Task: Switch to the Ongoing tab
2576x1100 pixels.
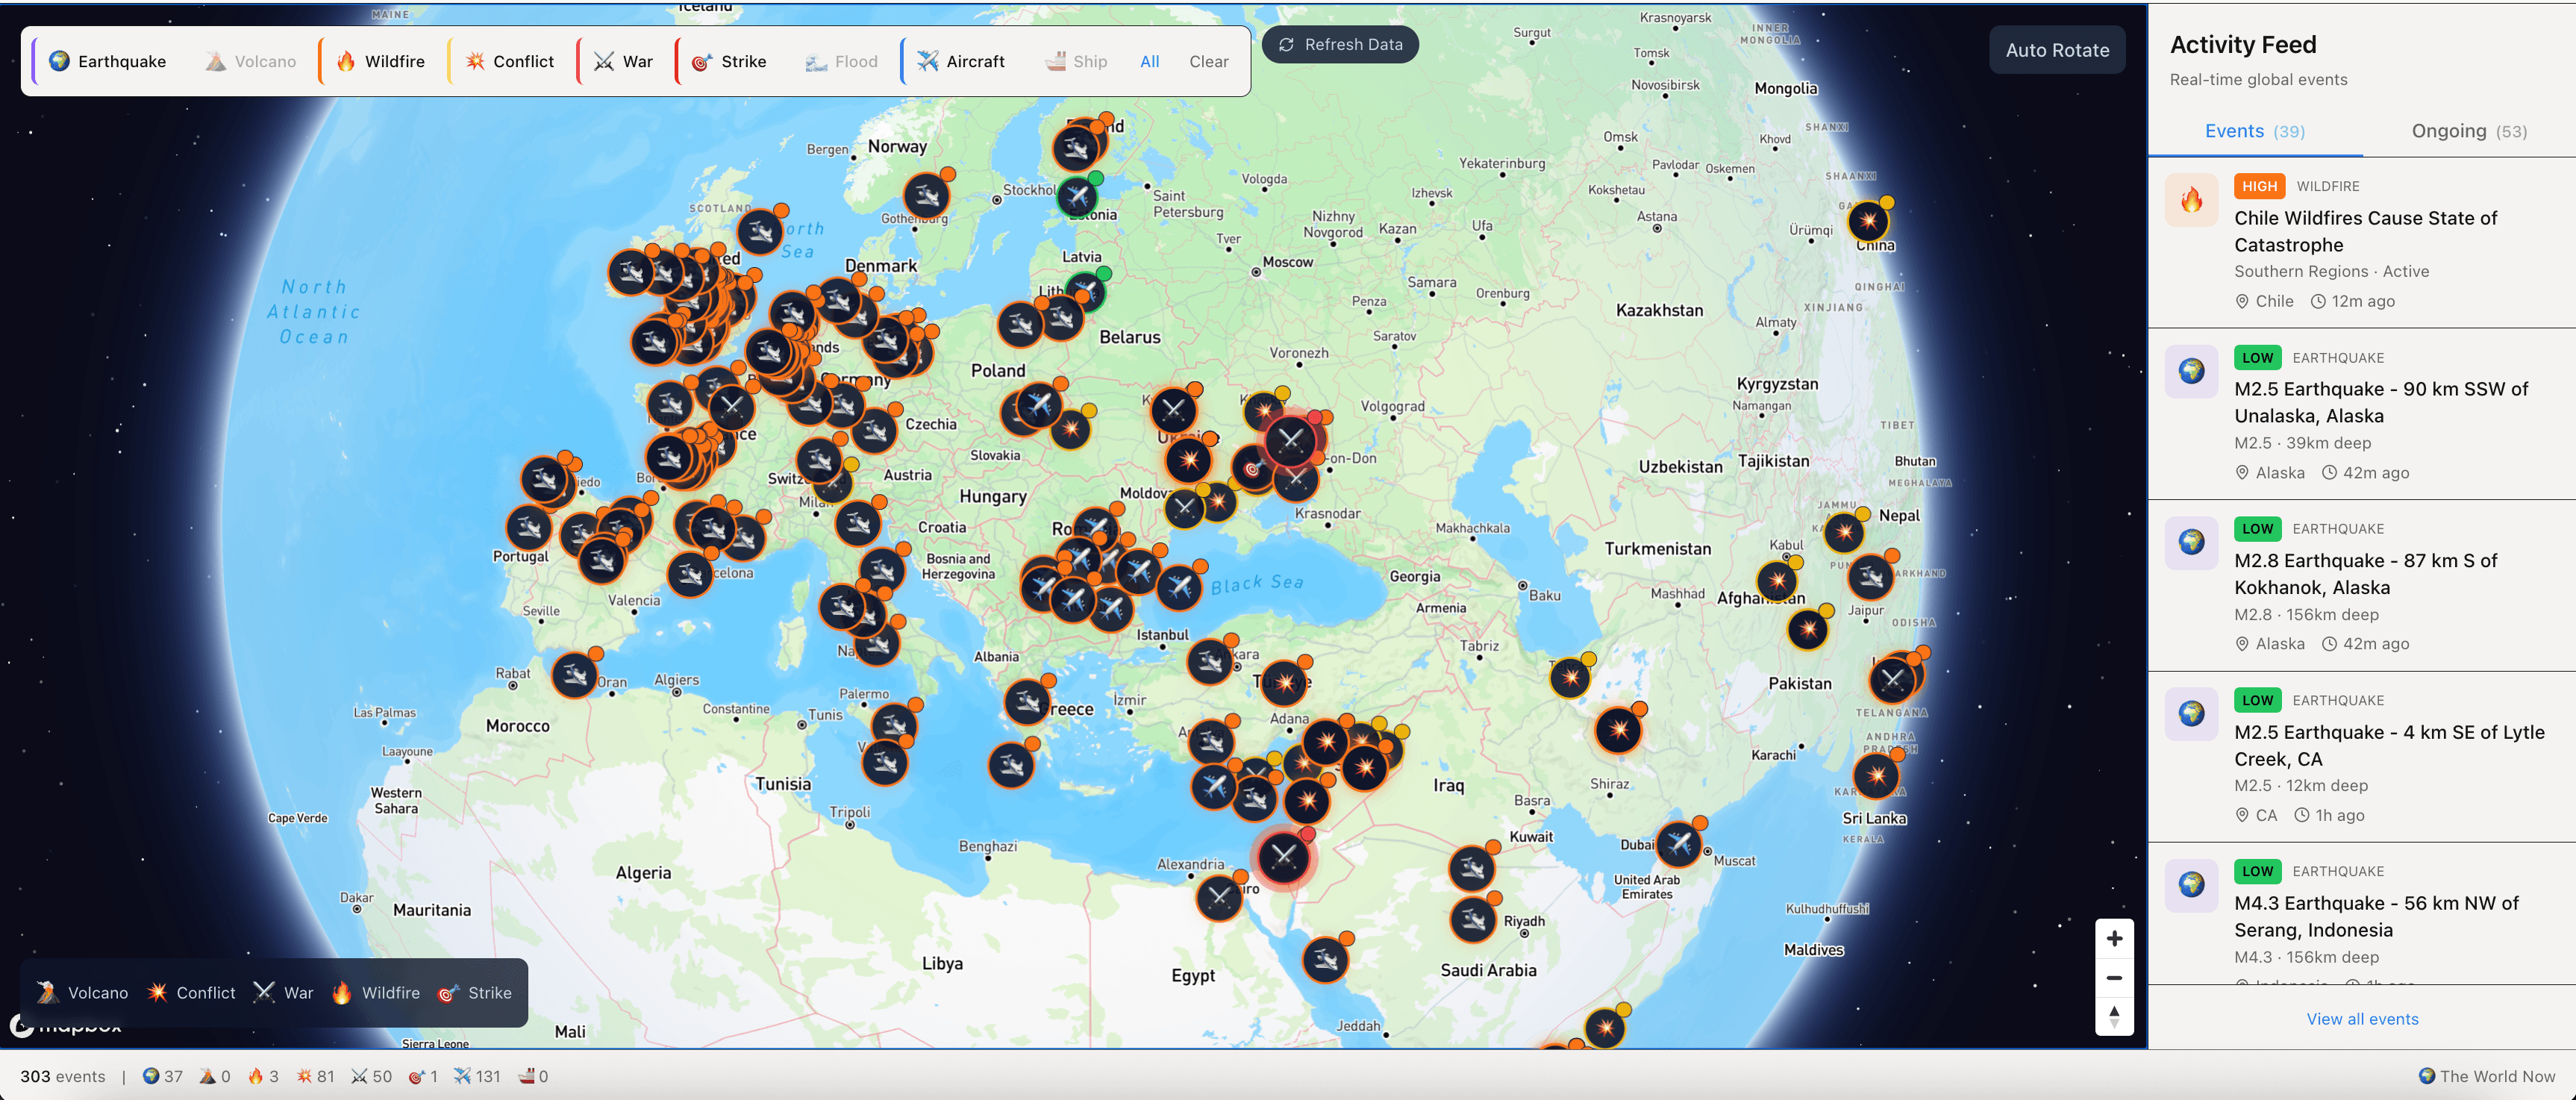Action: 2468,131
